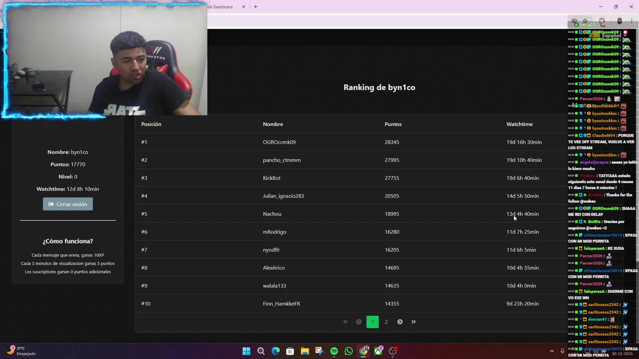Click the Nombre column header
Image resolution: width=639 pixels, height=359 pixels.
[273, 124]
